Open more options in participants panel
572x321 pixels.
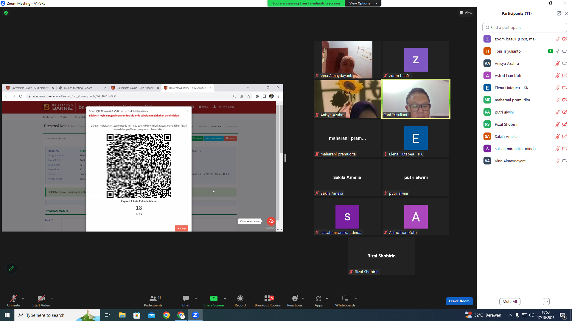546,301
